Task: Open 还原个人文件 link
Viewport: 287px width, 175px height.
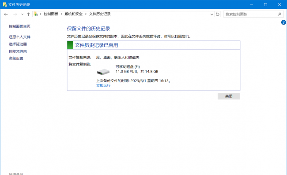Action: click(x=19, y=37)
